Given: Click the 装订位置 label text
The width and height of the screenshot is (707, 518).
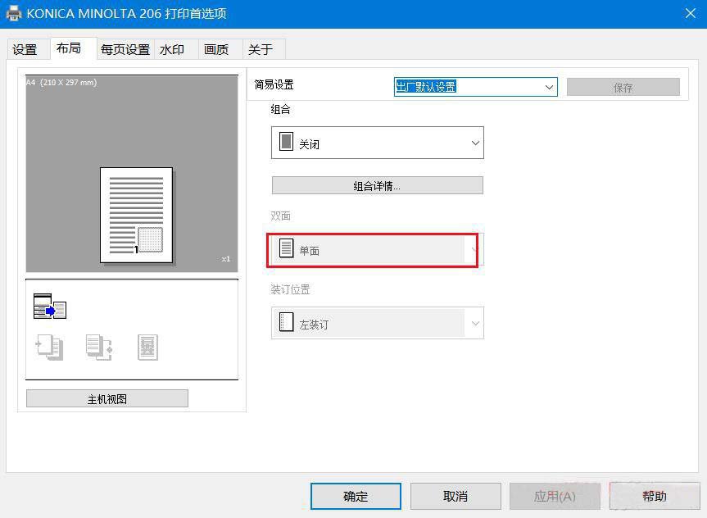Looking at the screenshot, I should click(x=290, y=289).
